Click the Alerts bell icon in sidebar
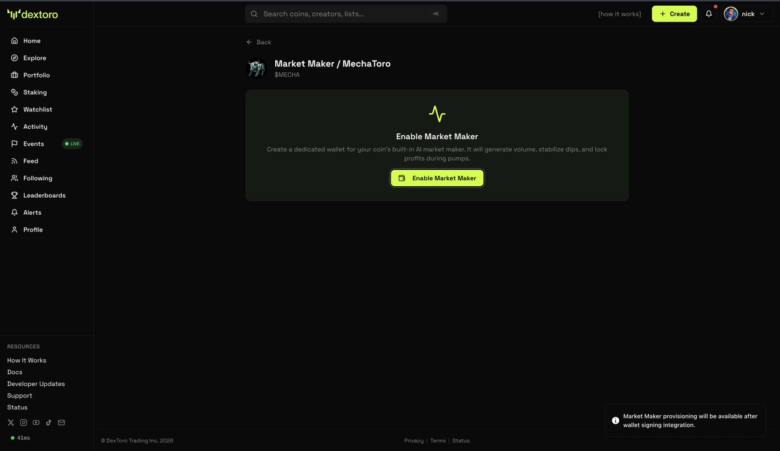 click(14, 213)
